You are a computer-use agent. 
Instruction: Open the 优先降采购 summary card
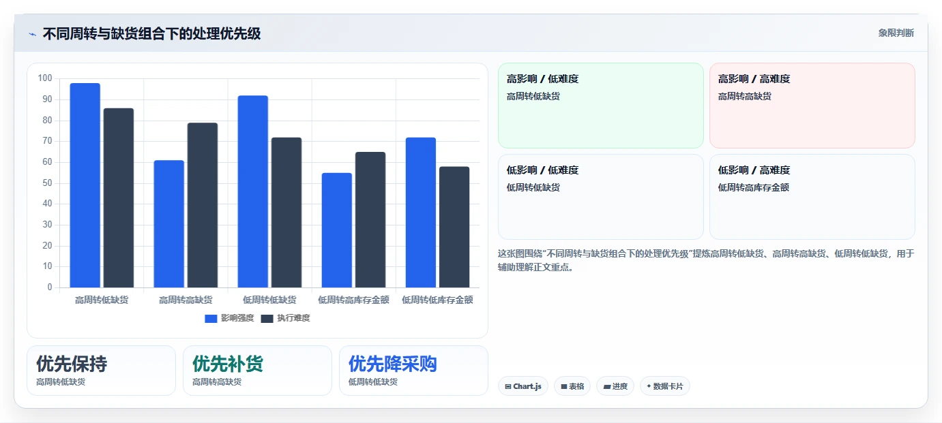[x=413, y=371]
